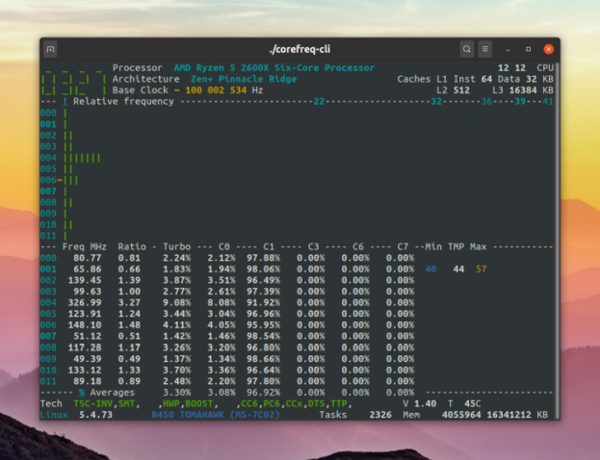Click the AMD Ryzen 5 2600X processor name
This screenshot has height=460, width=600.
click(274, 68)
